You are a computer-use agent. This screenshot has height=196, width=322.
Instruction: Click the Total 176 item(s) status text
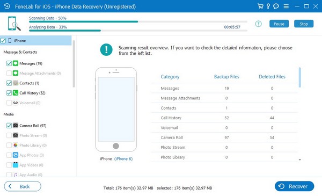pos(128,188)
